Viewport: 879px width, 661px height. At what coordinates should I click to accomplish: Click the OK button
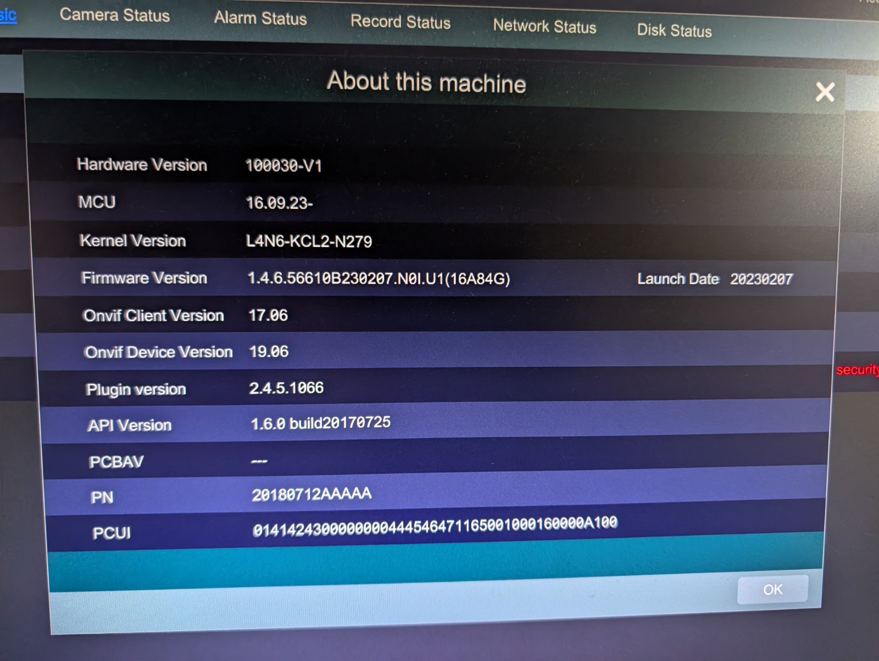click(x=772, y=590)
